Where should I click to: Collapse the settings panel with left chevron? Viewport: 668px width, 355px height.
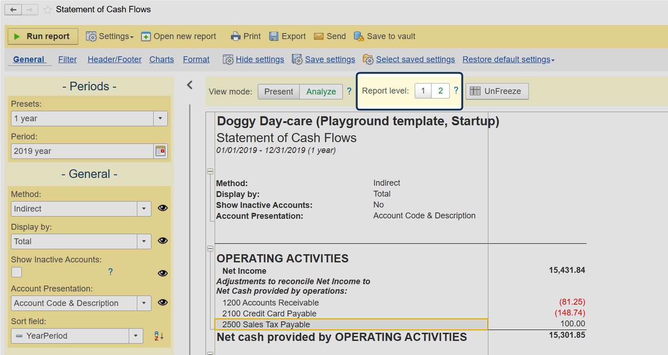click(x=190, y=85)
